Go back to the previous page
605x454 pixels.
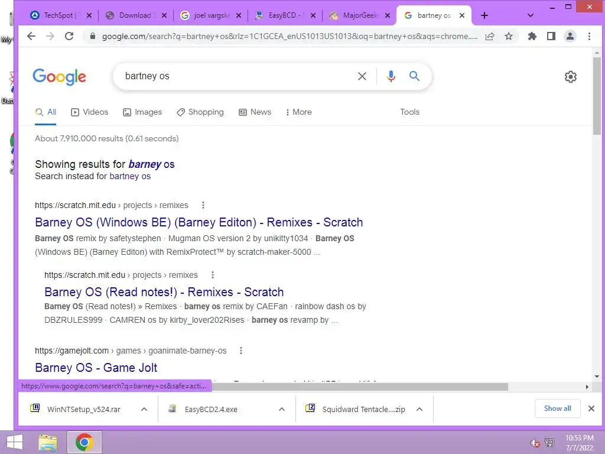click(x=31, y=36)
